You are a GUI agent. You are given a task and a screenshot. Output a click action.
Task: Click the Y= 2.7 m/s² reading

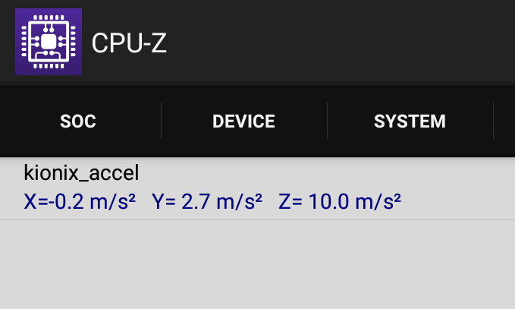click(207, 201)
